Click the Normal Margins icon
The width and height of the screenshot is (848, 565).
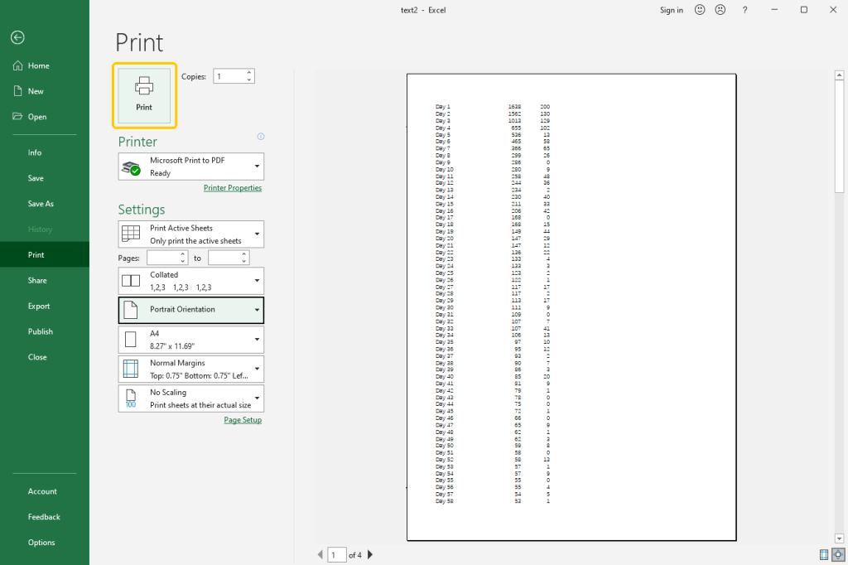coord(131,367)
